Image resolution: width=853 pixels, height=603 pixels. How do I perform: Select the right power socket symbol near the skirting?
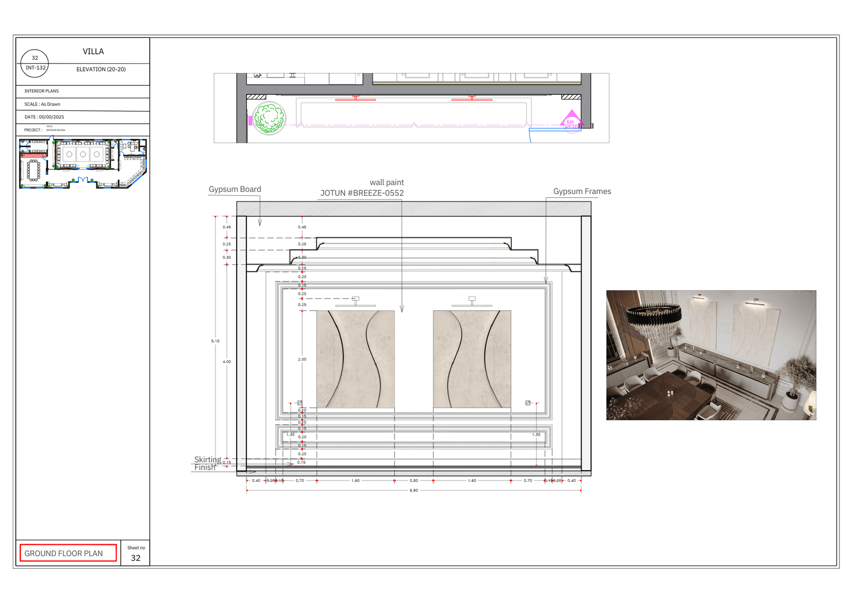[x=527, y=404]
